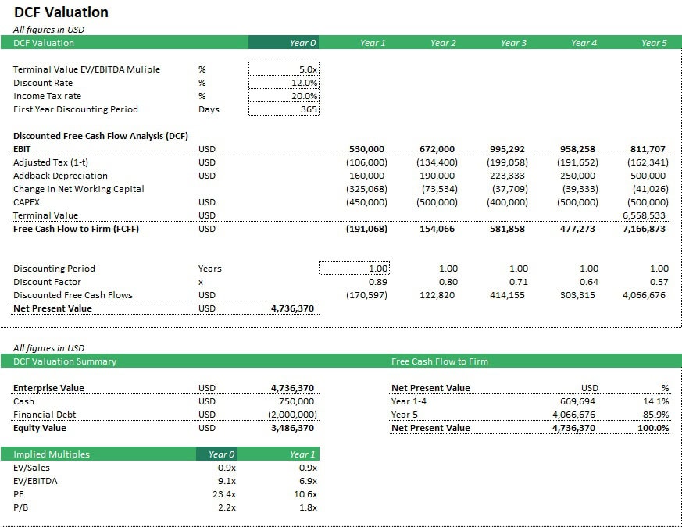Select Equity Value 3,486,370

pyautogui.click(x=292, y=428)
